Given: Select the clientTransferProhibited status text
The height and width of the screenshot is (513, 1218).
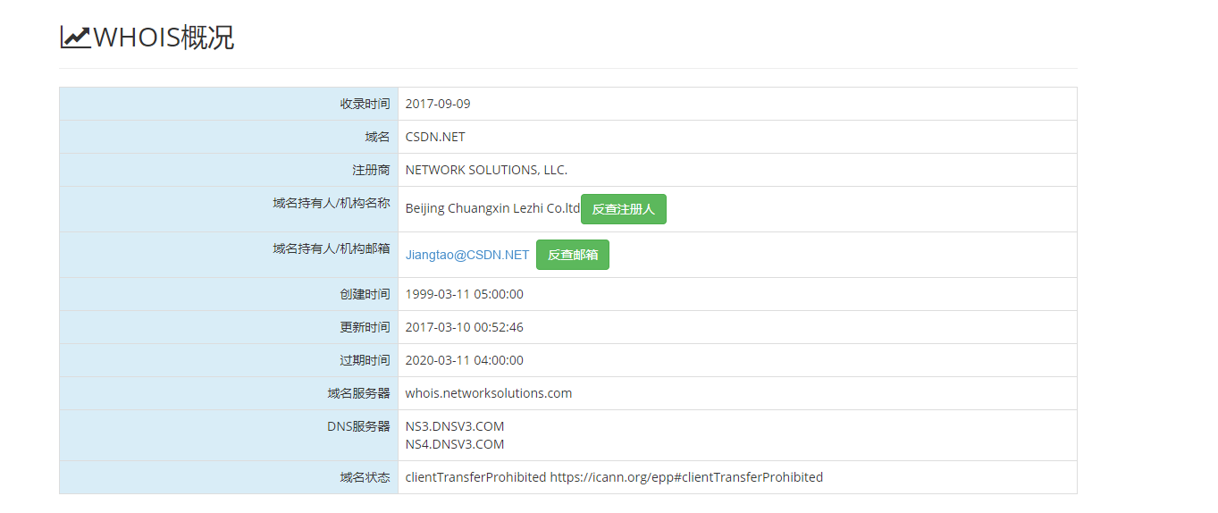Looking at the screenshot, I should tap(614, 477).
